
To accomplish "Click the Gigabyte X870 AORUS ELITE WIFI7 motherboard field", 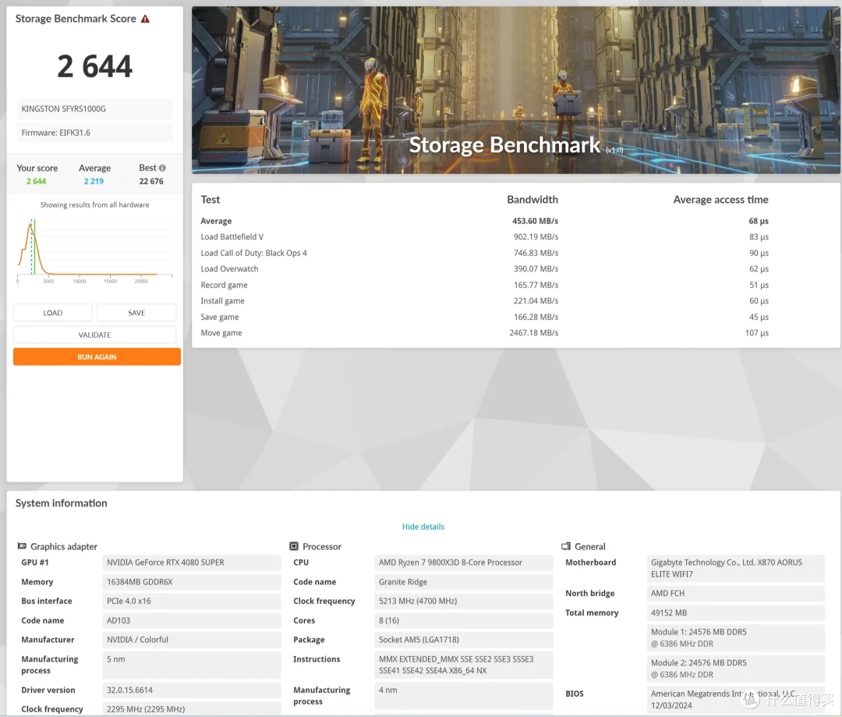I will (x=736, y=568).
